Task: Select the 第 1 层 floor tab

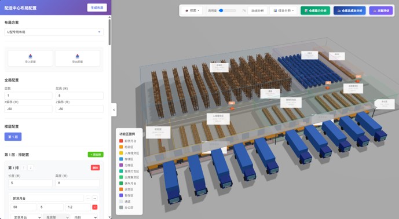Action: tap(13, 137)
